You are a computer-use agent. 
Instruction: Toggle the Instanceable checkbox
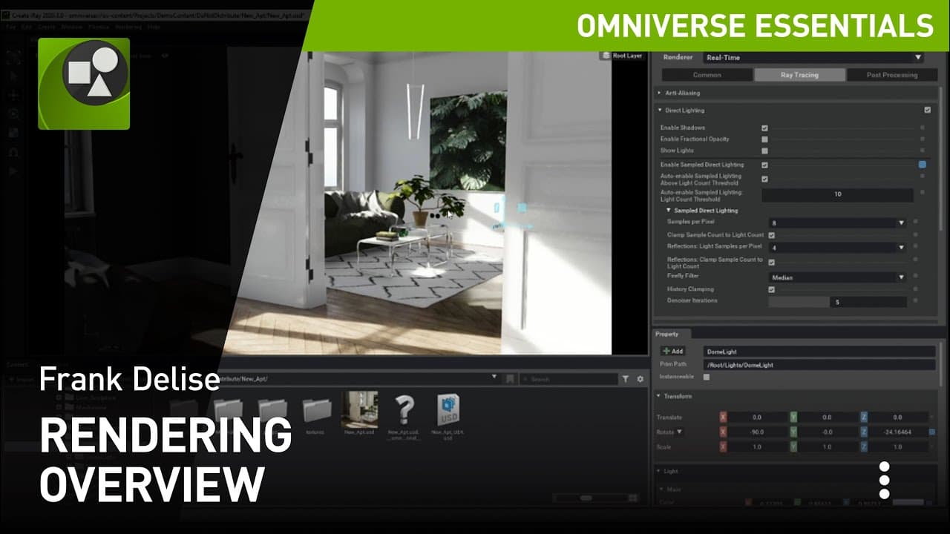click(x=707, y=378)
